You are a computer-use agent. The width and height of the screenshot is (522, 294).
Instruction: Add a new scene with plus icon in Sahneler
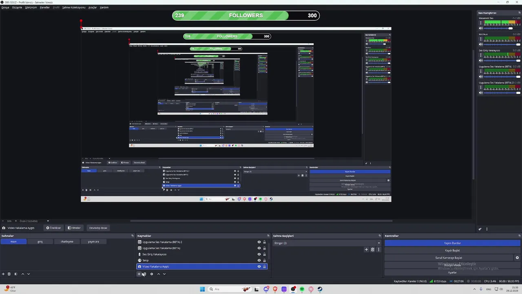pyautogui.click(x=3, y=274)
